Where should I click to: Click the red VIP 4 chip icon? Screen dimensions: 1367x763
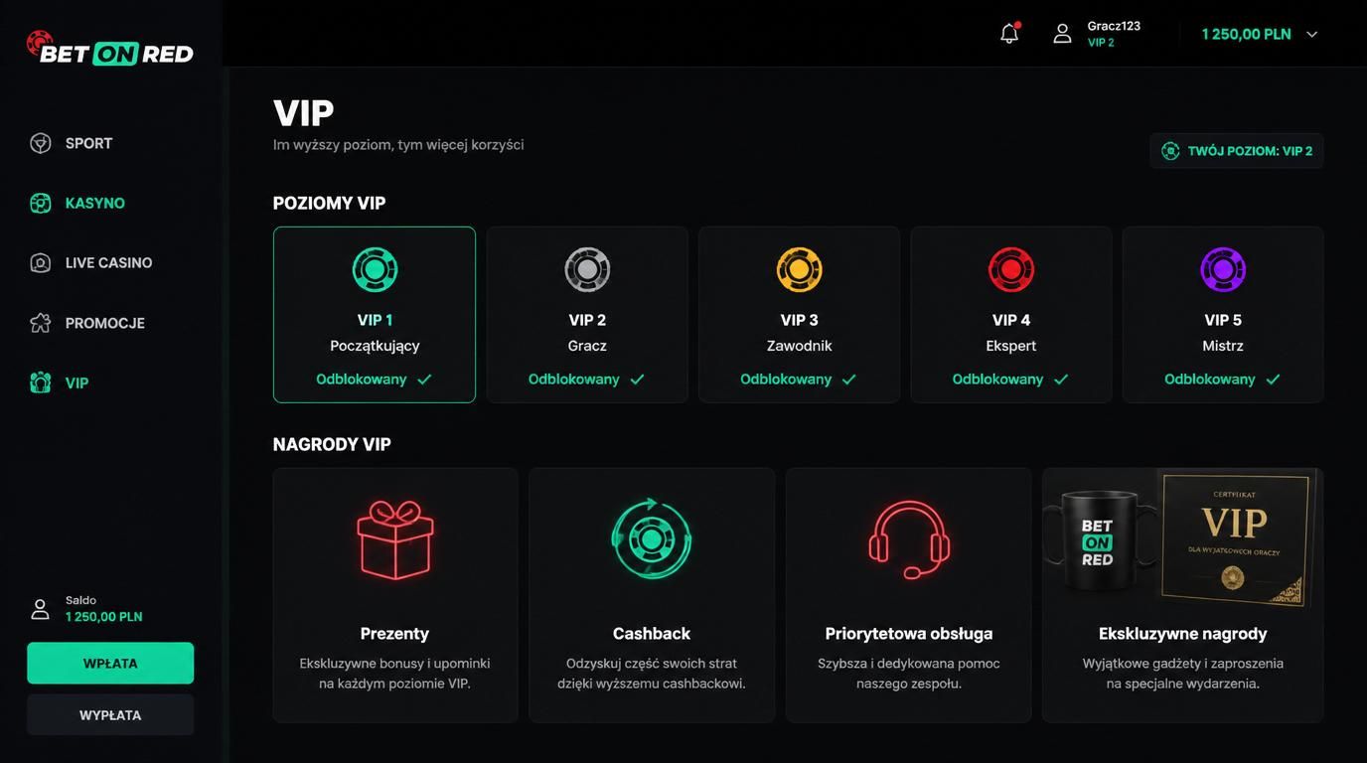point(1011,269)
